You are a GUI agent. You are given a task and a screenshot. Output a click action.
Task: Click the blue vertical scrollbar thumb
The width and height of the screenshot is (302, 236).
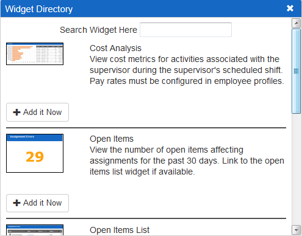pos(297,71)
